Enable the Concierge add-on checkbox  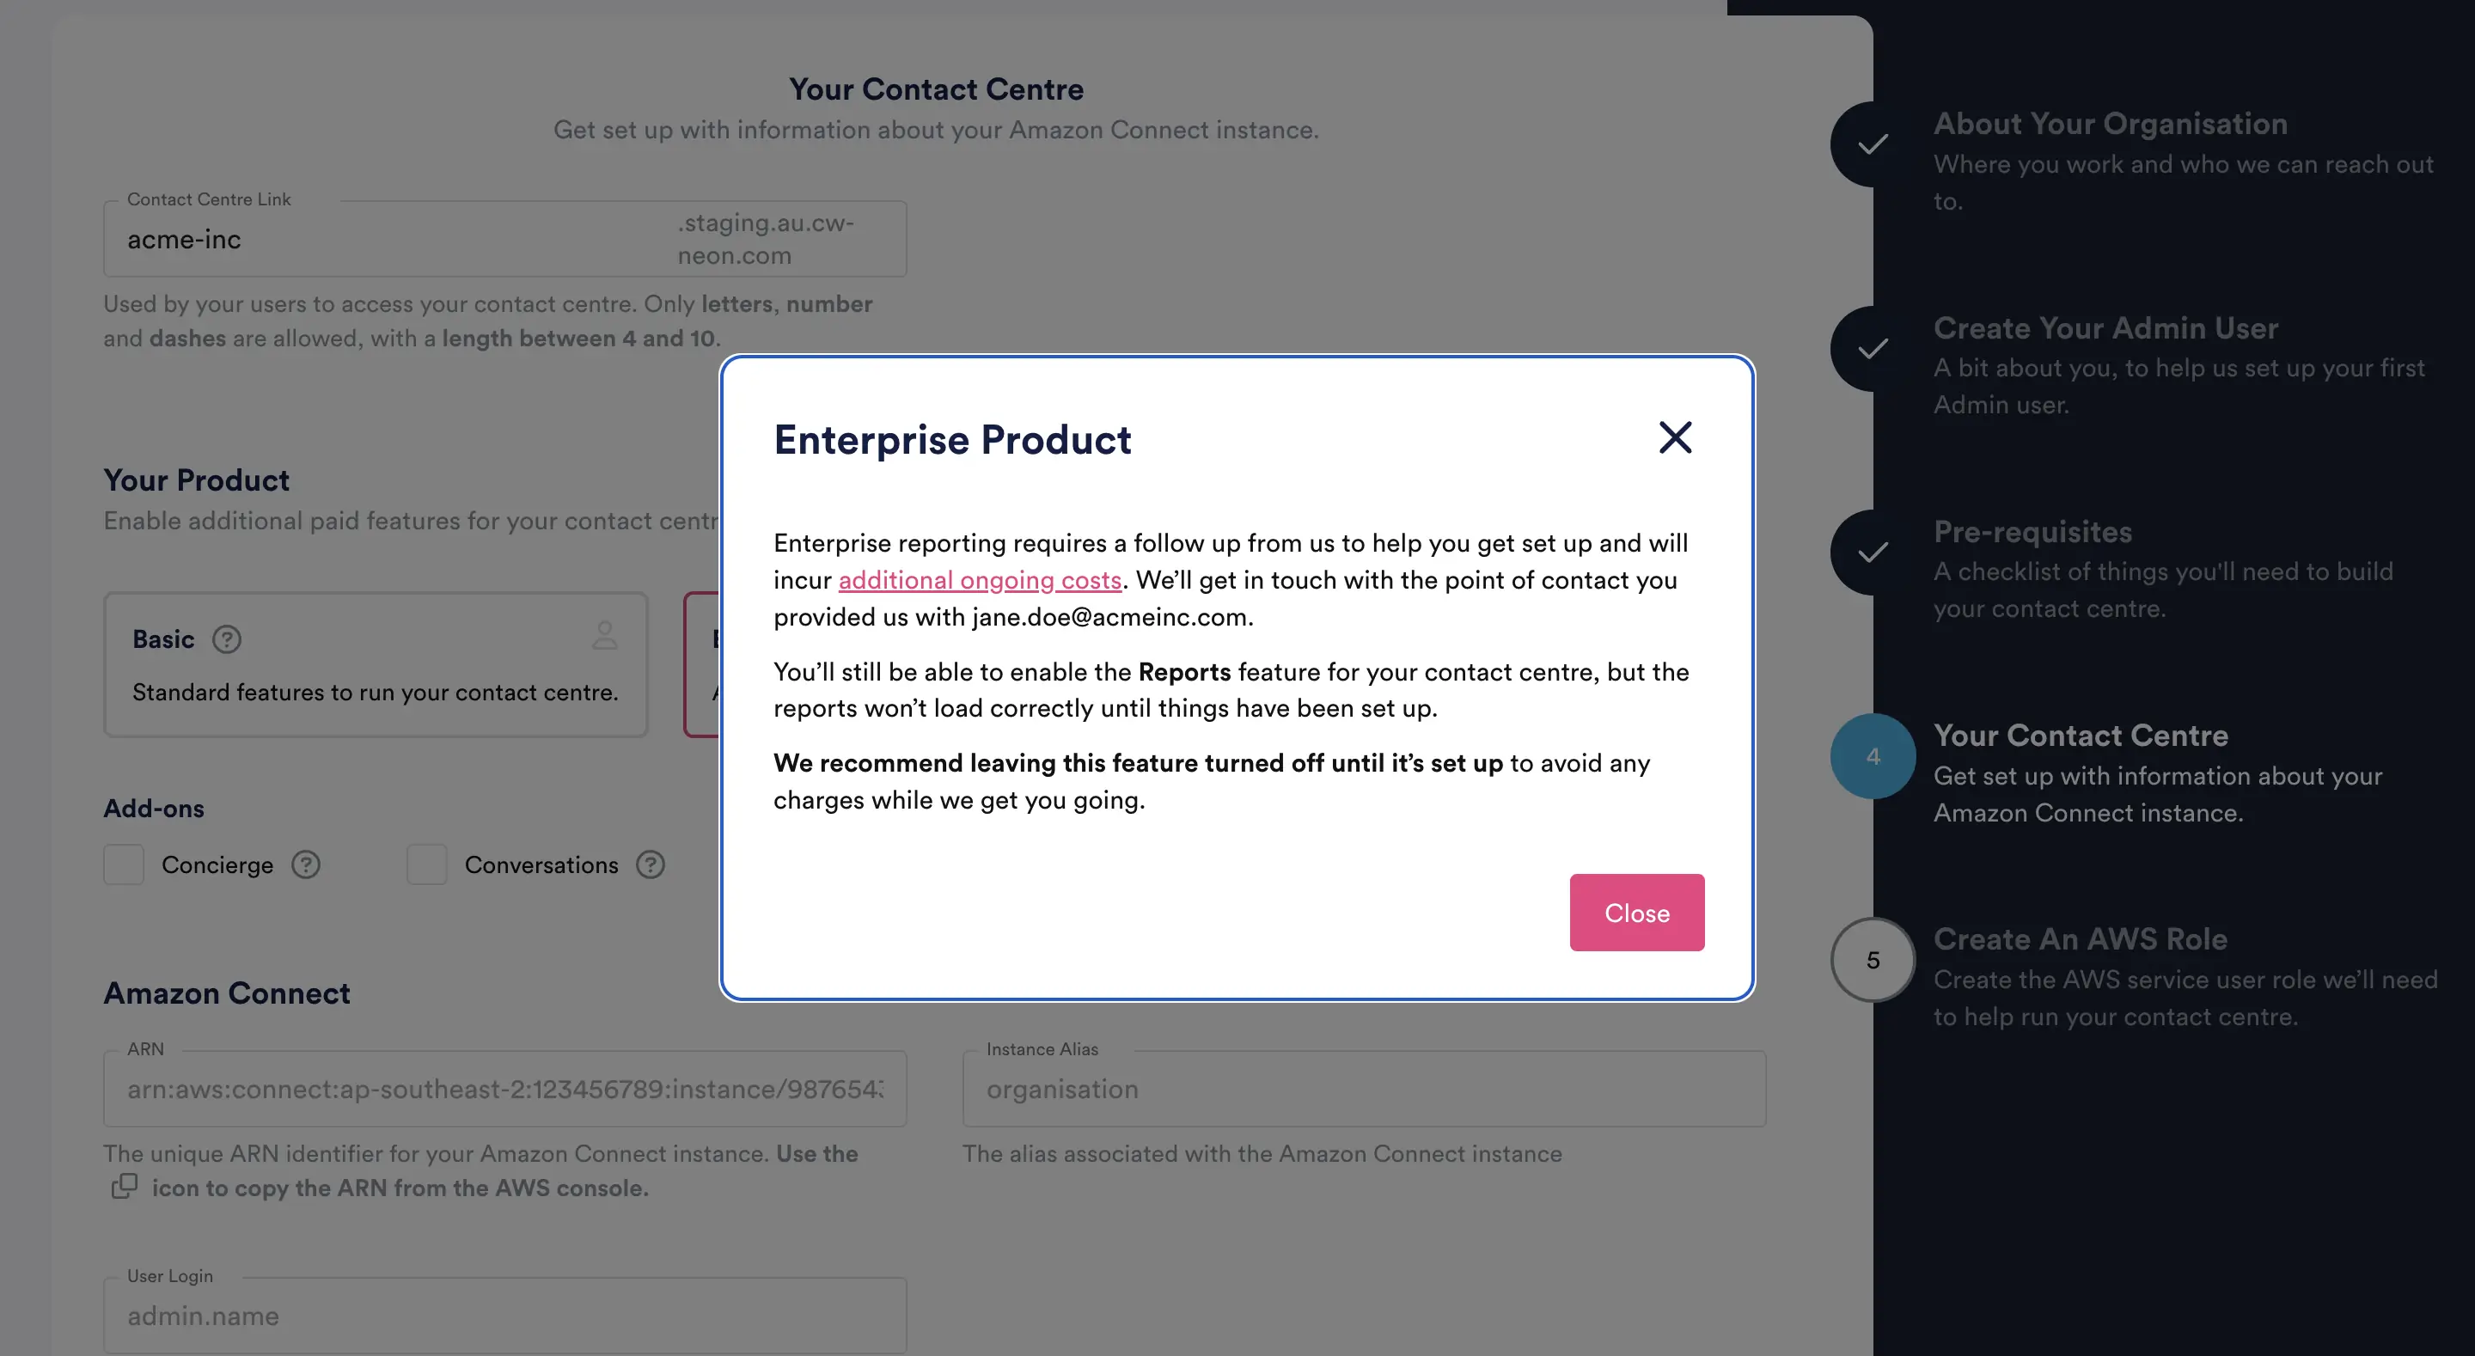(x=124, y=865)
